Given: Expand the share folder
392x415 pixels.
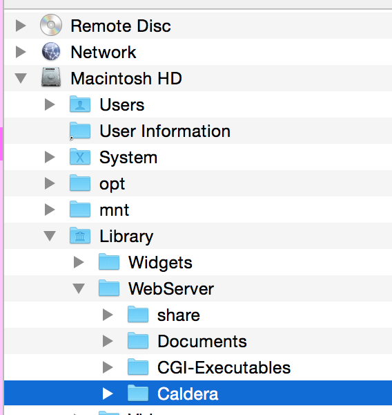Looking at the screenshot, I should pos(108,315).
